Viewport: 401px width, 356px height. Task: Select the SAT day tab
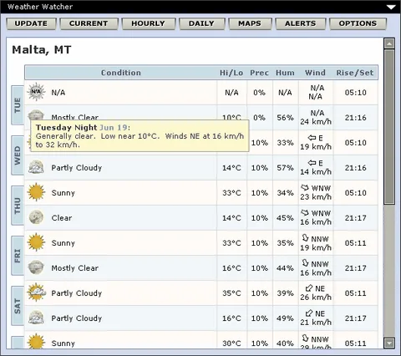click(18, 306)
